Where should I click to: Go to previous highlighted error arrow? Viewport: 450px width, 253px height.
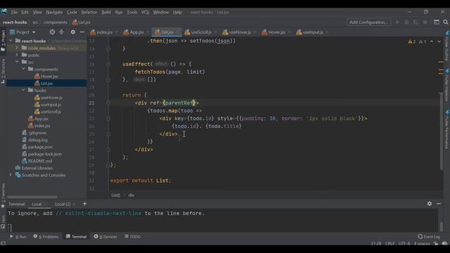[x=432, y=41]
